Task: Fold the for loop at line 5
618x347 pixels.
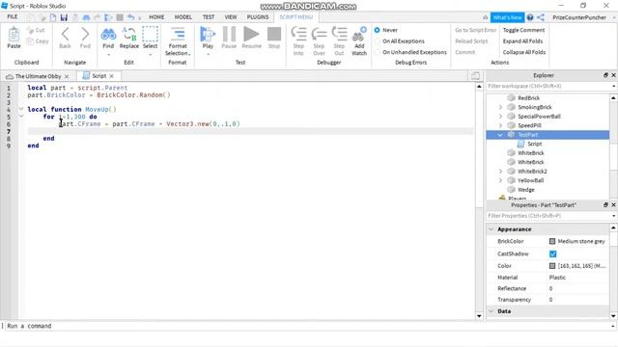Action: click(21, 117)
